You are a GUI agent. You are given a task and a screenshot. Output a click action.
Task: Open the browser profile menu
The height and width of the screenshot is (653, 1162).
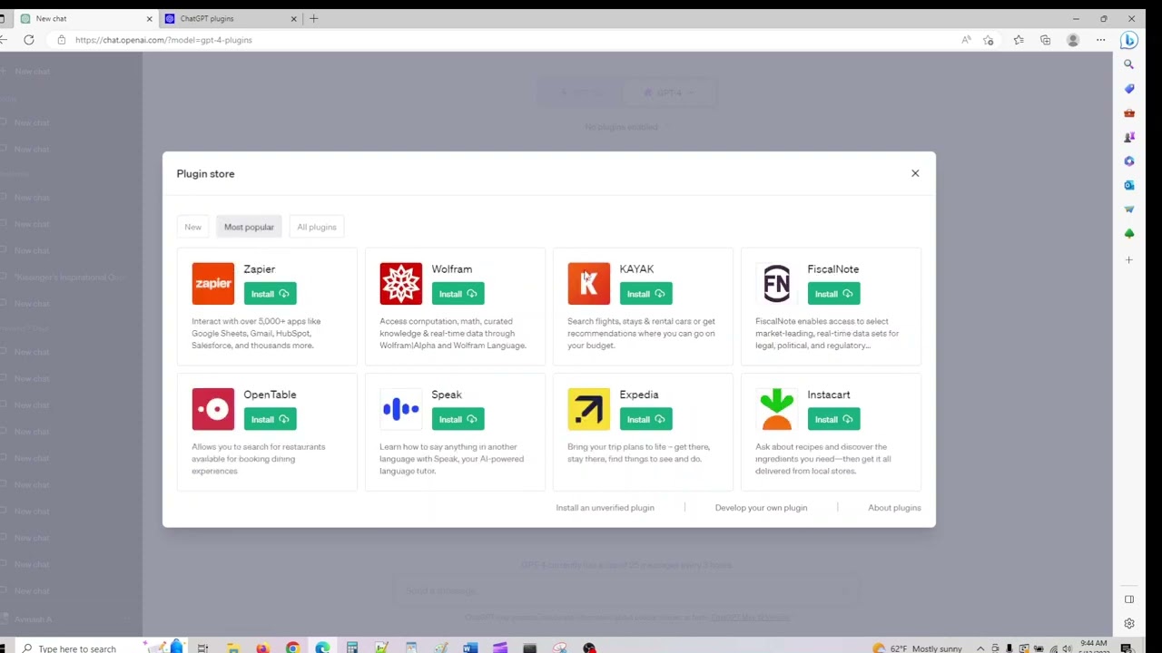tap(1073, 40)
